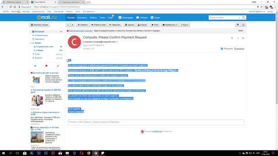
Task: Go to previous message with up arrow
Action: pyautogui.click(x=68, y=25)
